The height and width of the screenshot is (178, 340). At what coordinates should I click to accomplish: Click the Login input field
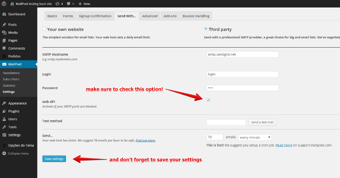pyautogui.click(x=242, y=74)
